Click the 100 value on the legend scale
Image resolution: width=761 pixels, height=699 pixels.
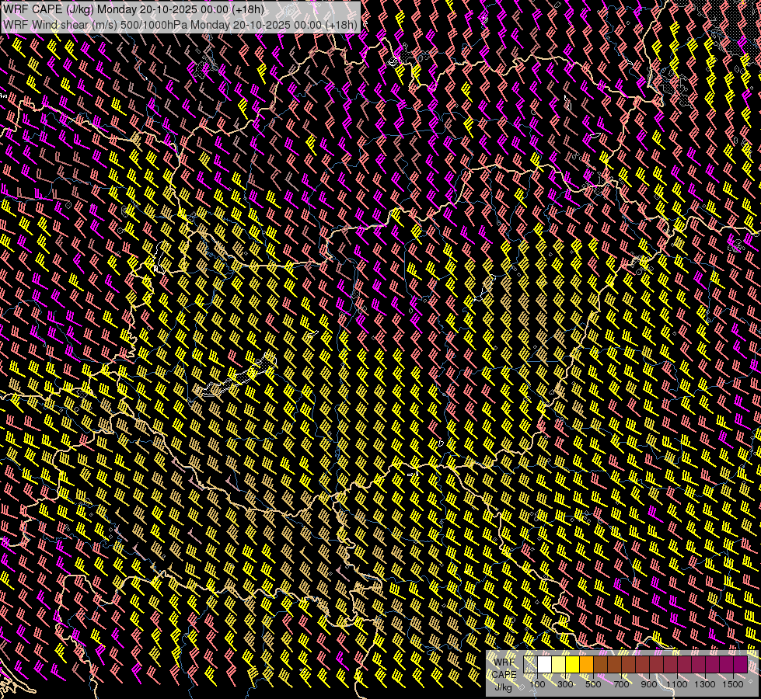pyautogui.click(x=537, y=684)
